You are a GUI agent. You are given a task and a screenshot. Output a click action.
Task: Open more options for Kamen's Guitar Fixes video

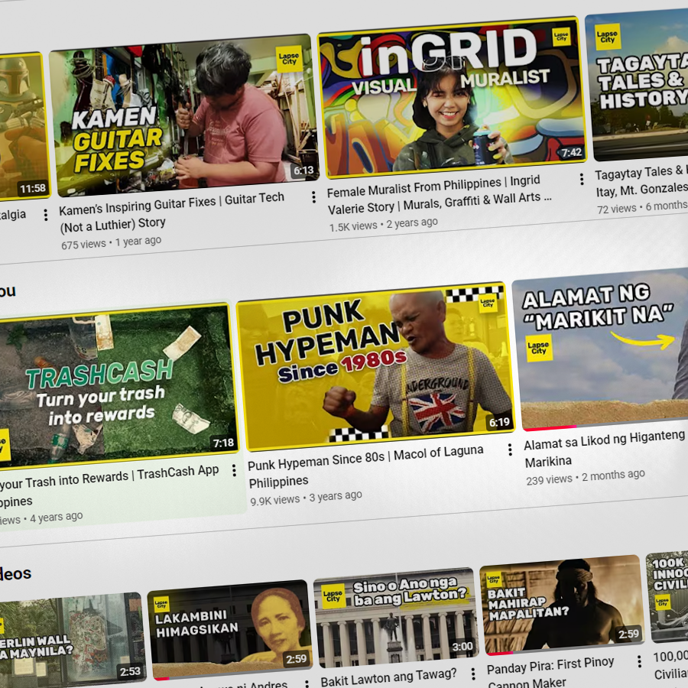(313, 197)
